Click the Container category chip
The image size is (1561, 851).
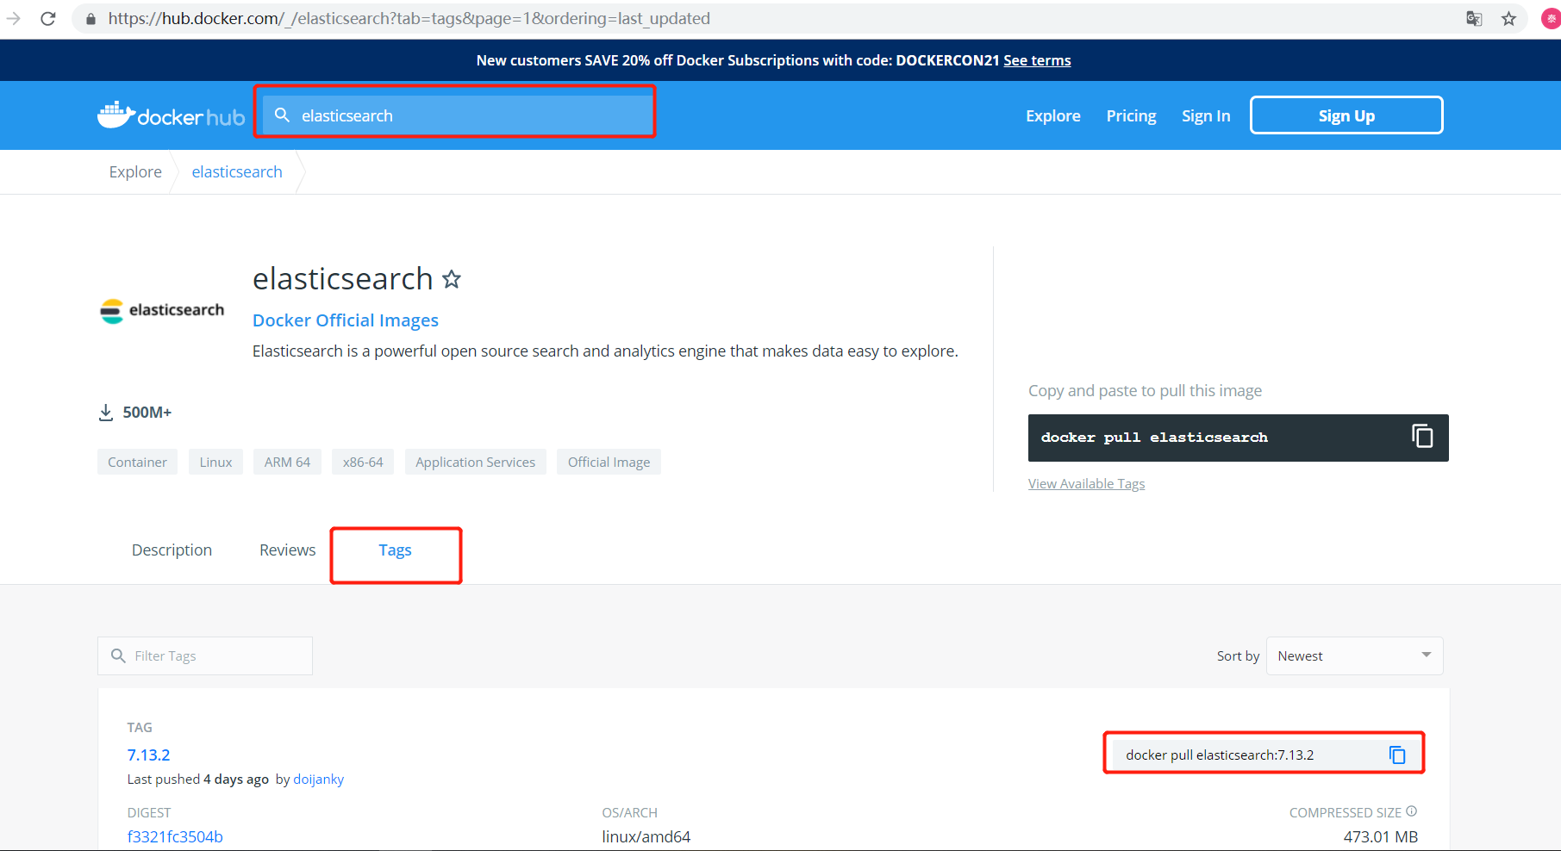[x=137, y=463]
